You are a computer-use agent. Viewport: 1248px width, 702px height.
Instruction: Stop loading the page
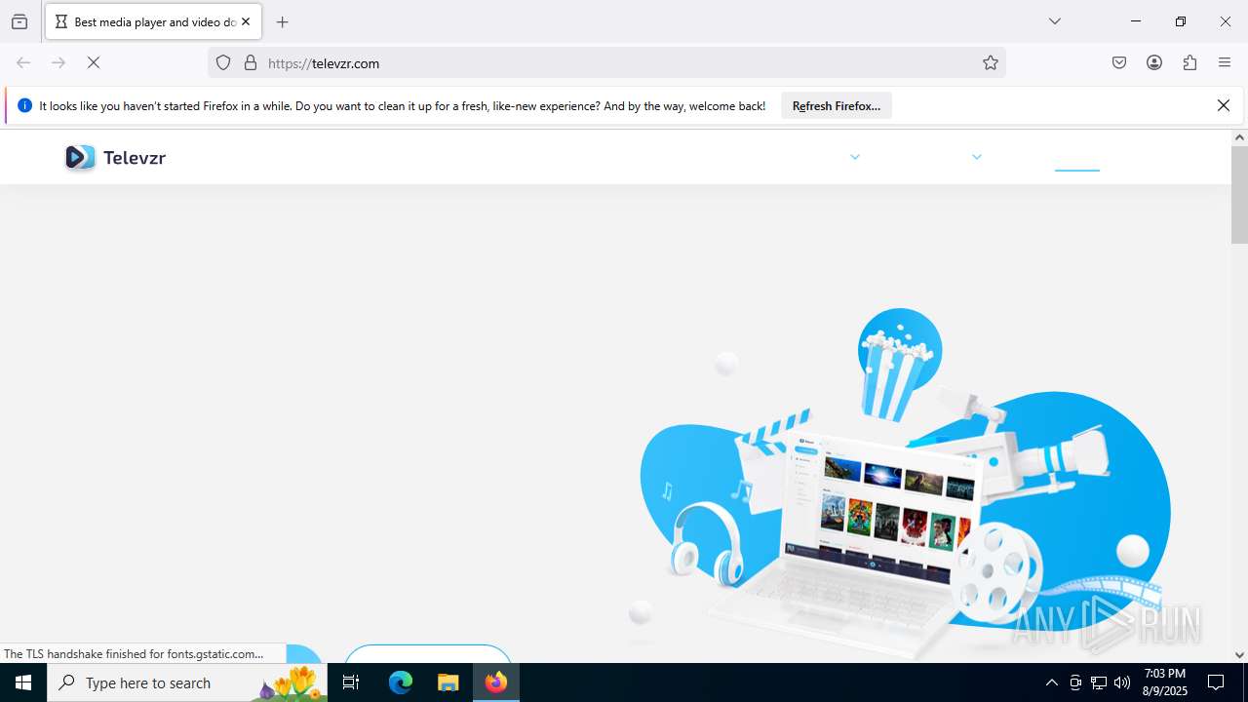[94, 62]
